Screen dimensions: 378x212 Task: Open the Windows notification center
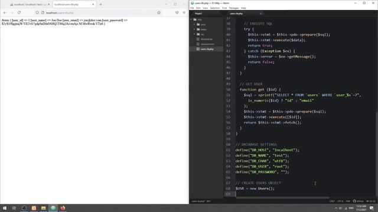click(372, 208)
